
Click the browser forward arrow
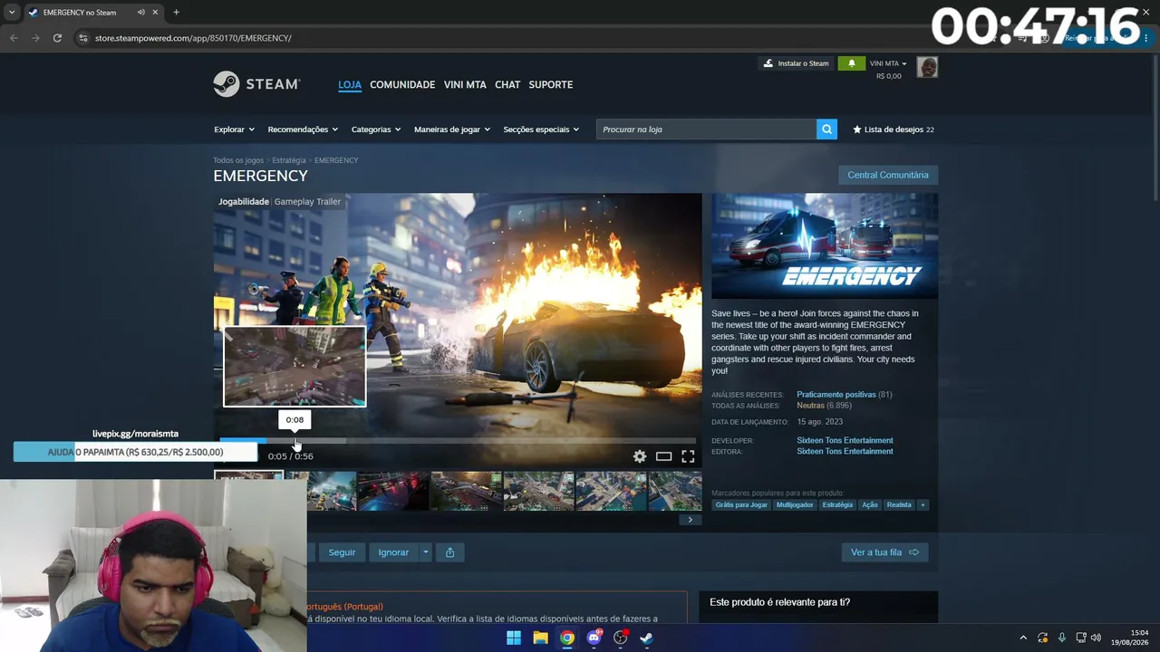coord(35,38)
